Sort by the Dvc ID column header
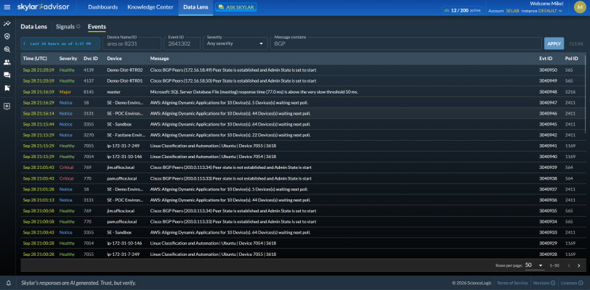The height and width of the screenshot is (290, 590). 91,59
